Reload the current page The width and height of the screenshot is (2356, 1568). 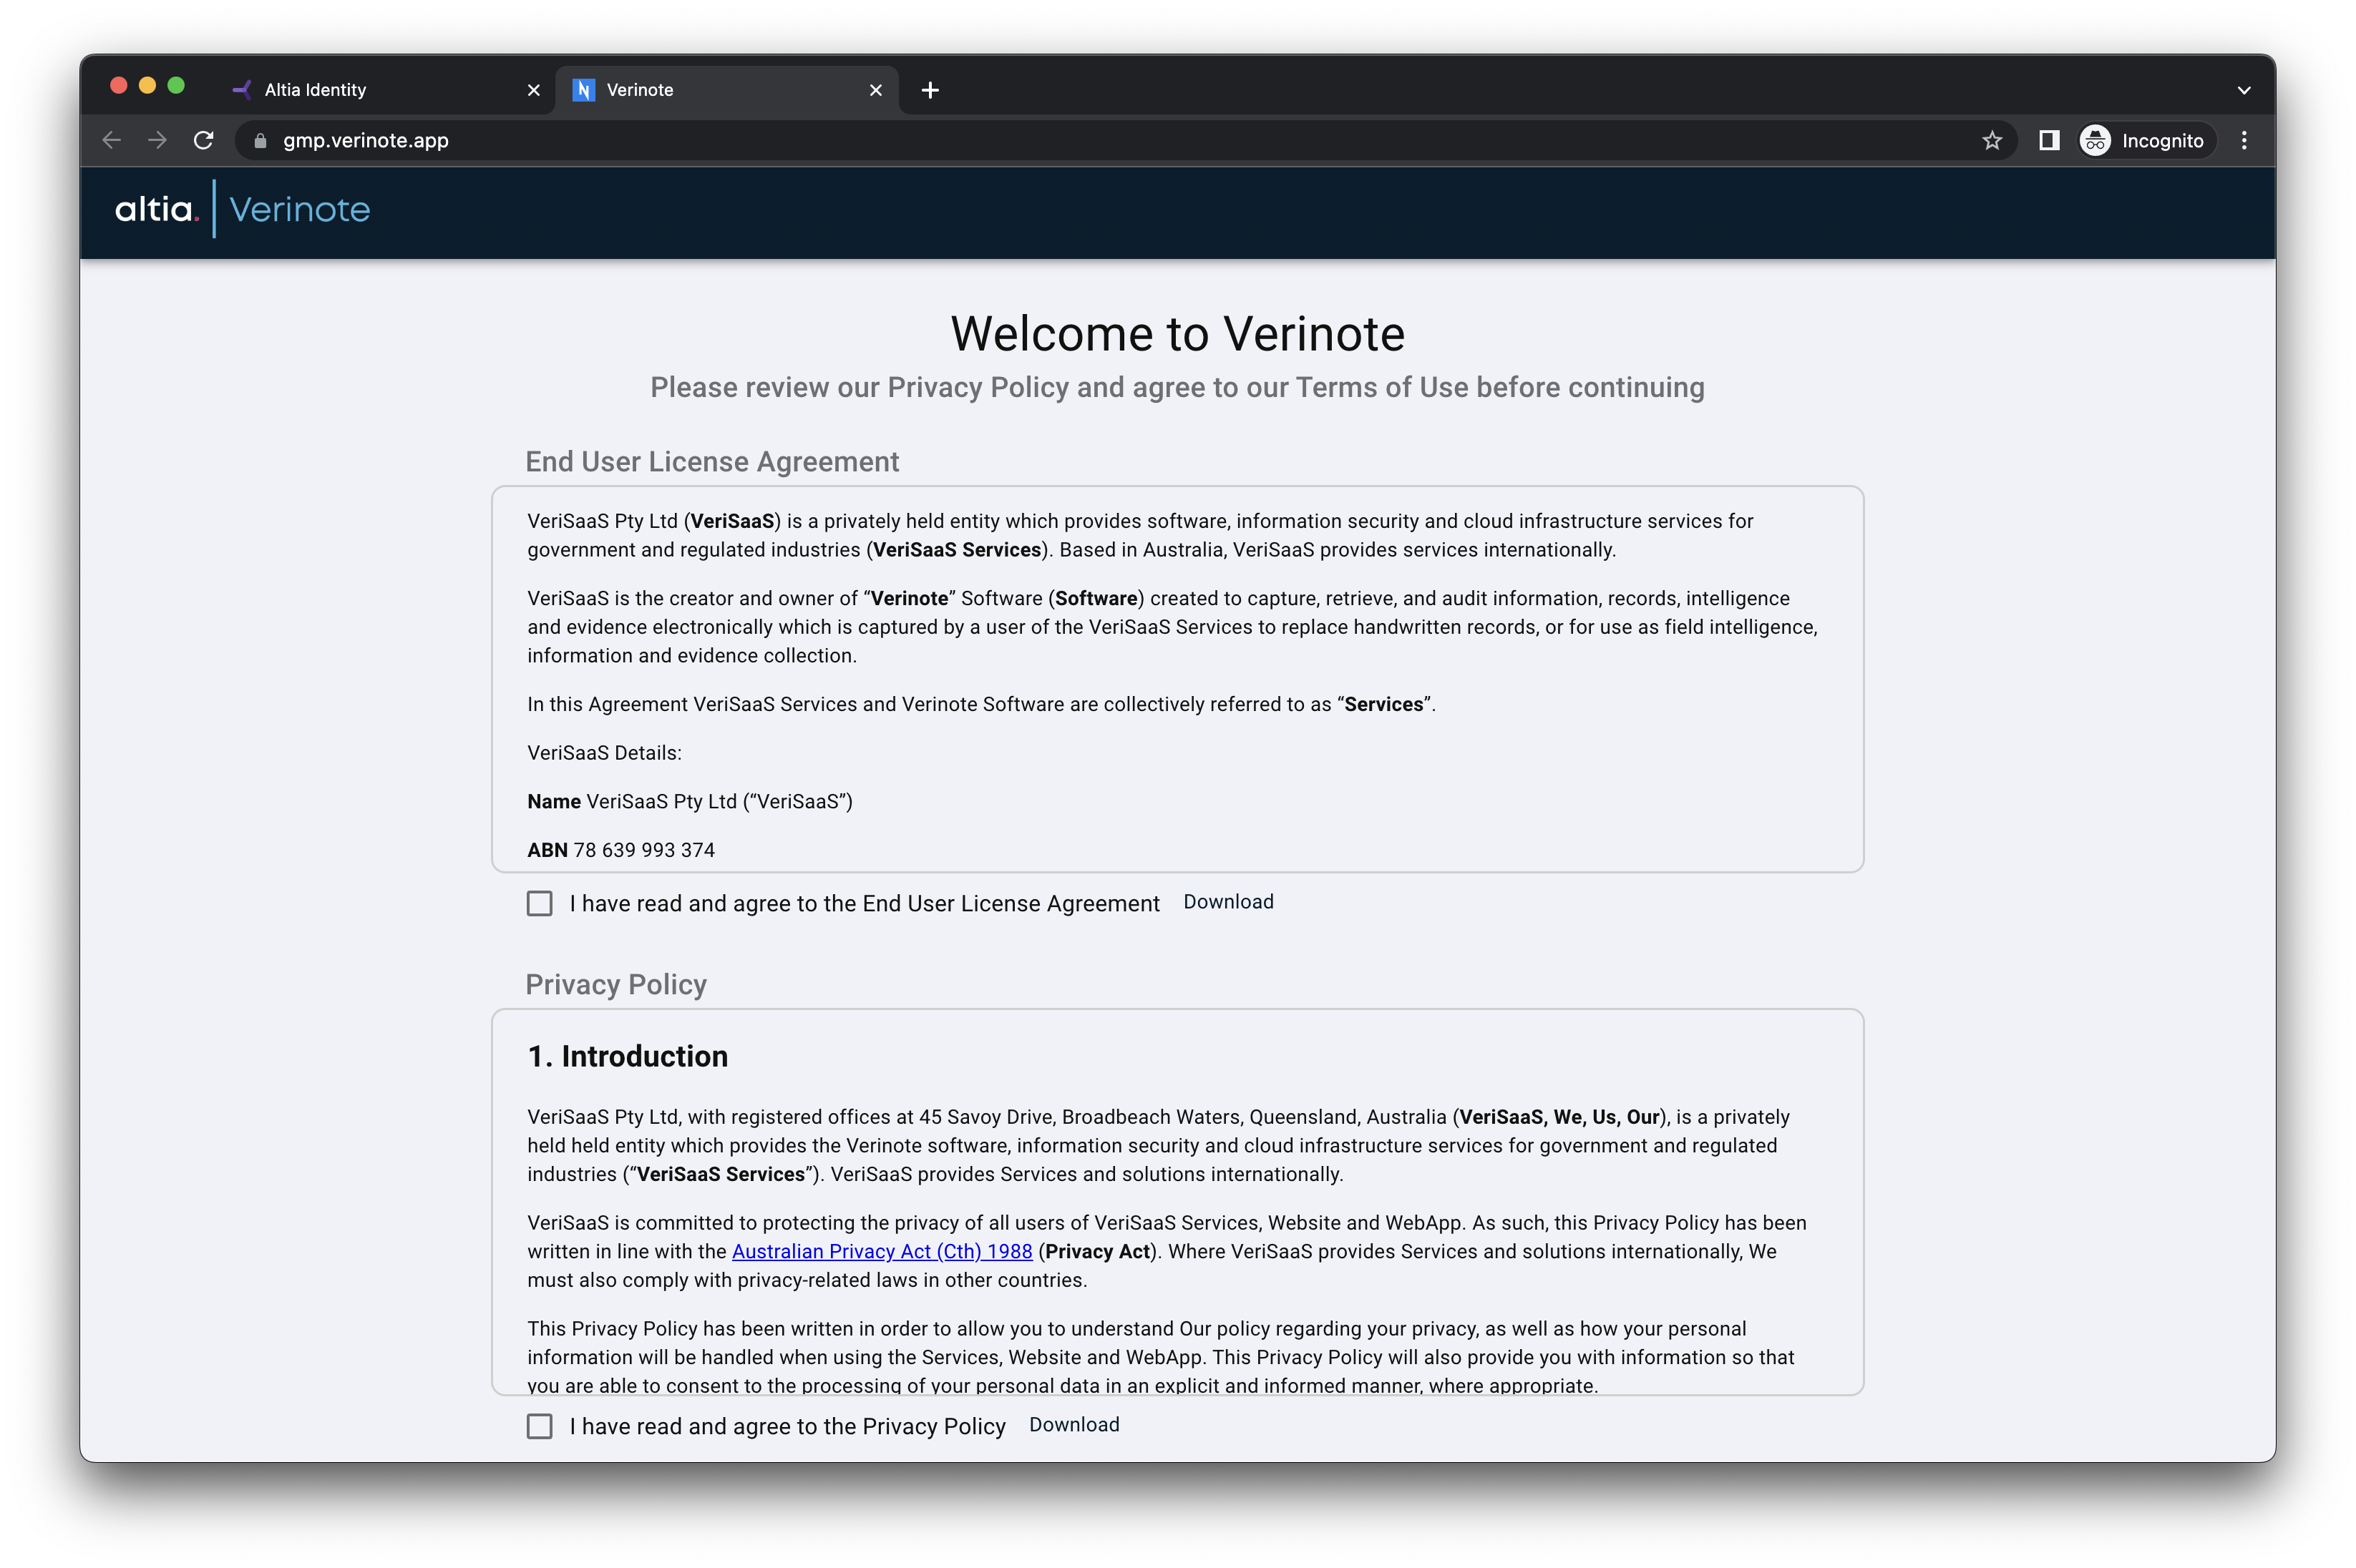tap(203, 140)
